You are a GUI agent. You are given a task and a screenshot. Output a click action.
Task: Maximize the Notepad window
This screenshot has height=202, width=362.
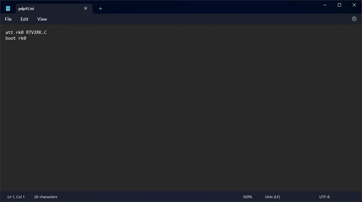339,5
